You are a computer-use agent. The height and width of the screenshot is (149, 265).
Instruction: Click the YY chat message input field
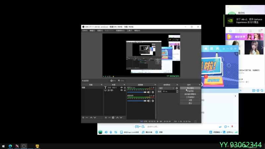click(182, 127)
